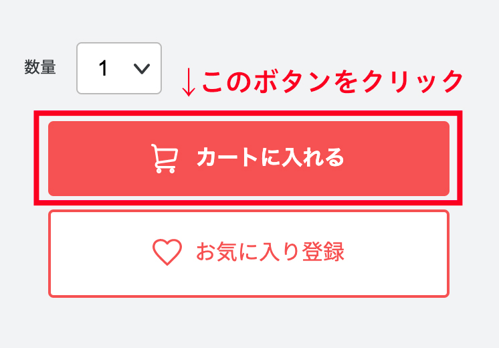Click the カートに入れる text label
This screenshot has width=499, height=348.
(x=270, y=159)
